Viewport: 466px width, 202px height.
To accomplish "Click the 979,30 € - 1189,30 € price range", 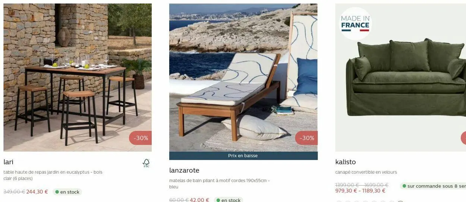I will 360,191.
